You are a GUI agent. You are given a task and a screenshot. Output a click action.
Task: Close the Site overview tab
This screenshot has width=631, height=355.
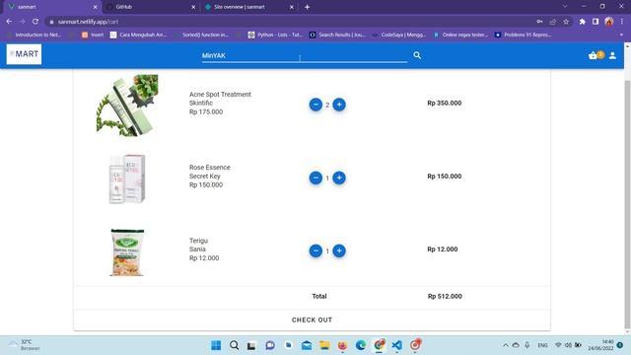(x=292, y=7)
